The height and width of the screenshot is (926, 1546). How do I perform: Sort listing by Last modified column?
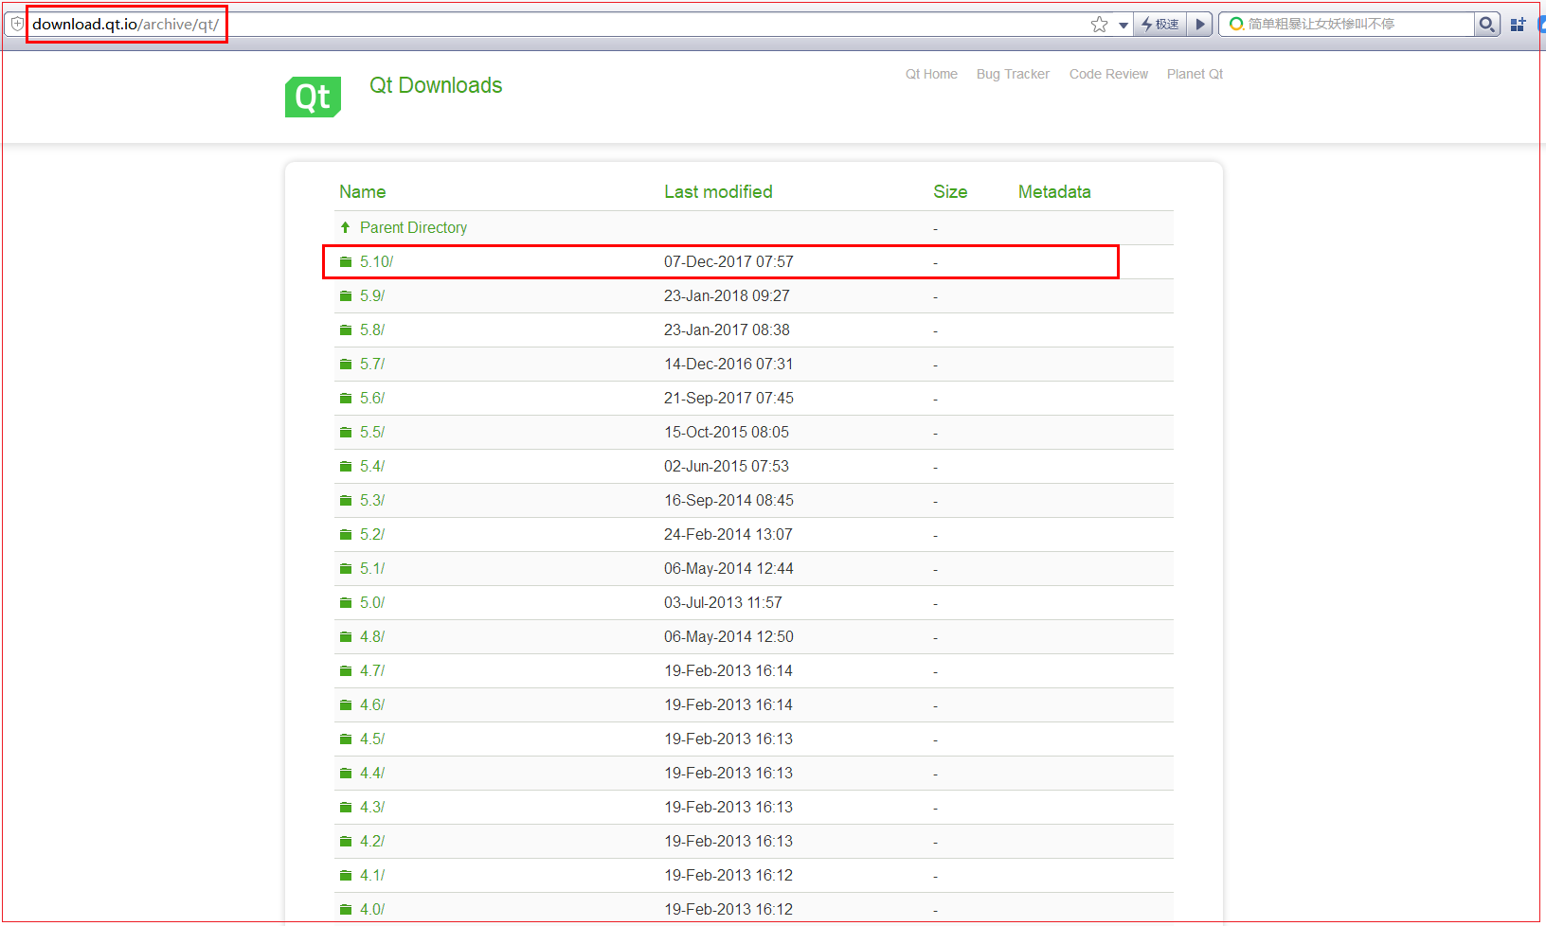[x=718, y=192]
